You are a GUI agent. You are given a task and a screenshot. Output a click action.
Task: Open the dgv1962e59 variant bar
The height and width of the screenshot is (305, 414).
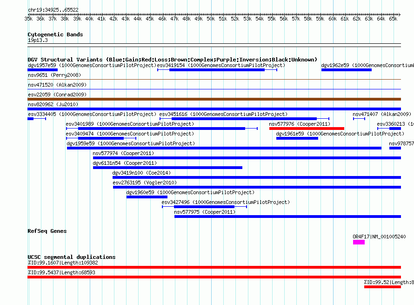click(x=347, y=70)
